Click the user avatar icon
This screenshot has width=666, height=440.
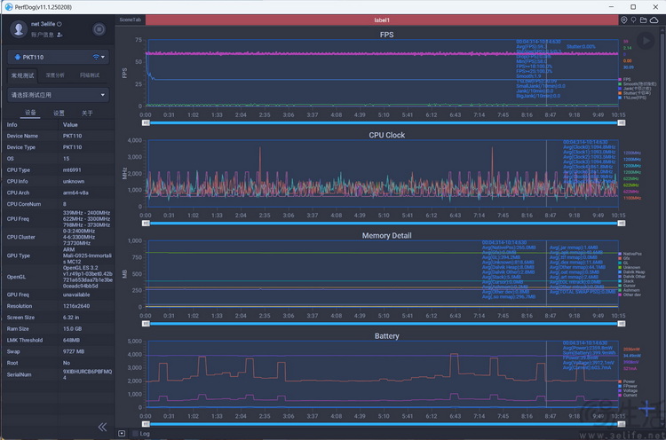18,29
